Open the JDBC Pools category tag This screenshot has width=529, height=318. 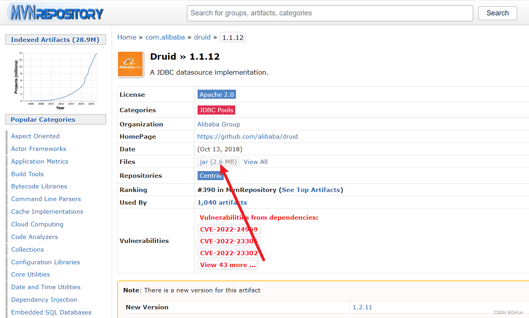point(216,110)
